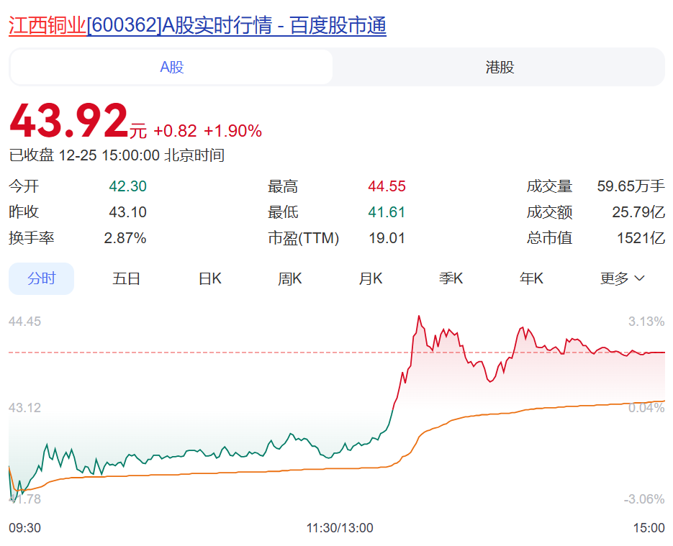View the 月K monthly chart
673x546 pixels.
[x=371, y=278]
